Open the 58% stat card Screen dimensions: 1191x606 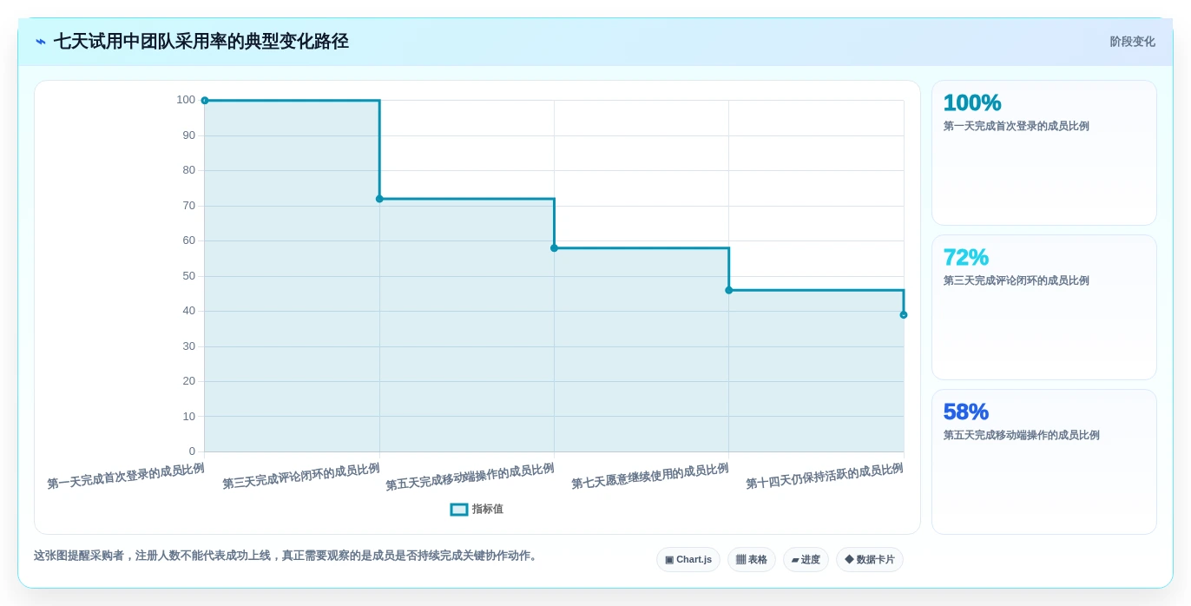click(x=1044, y=462)
